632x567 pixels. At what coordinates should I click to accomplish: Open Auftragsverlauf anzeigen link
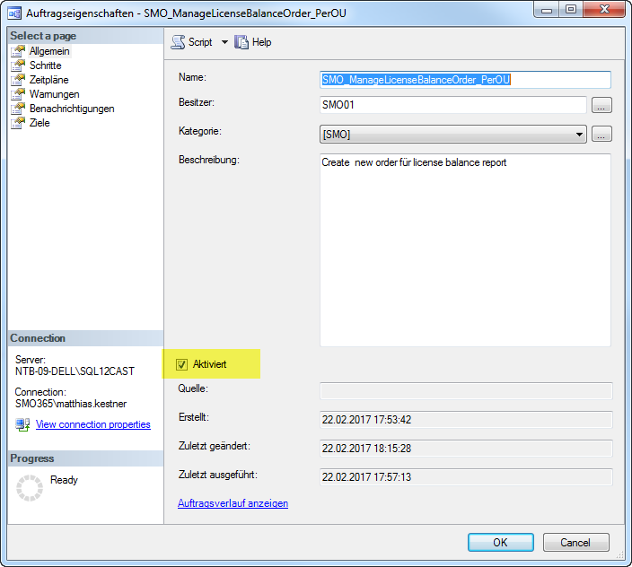click(x=233, y=503)
